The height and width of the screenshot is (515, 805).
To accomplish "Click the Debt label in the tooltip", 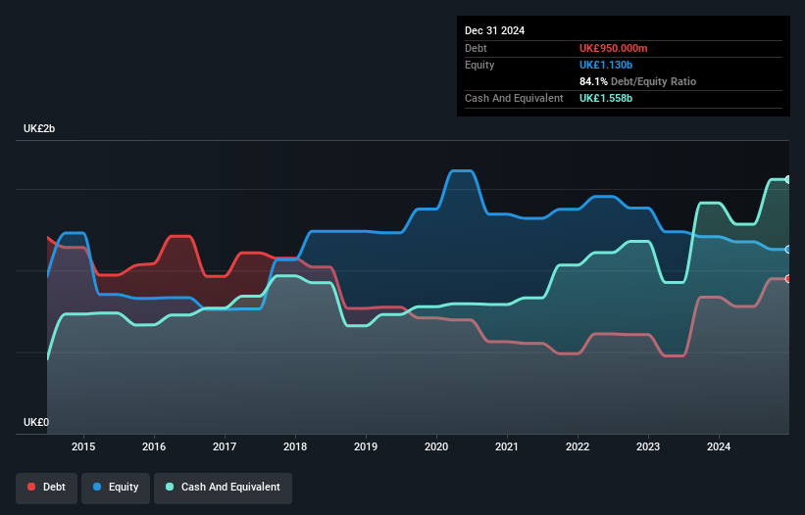I will coord(476,48).
